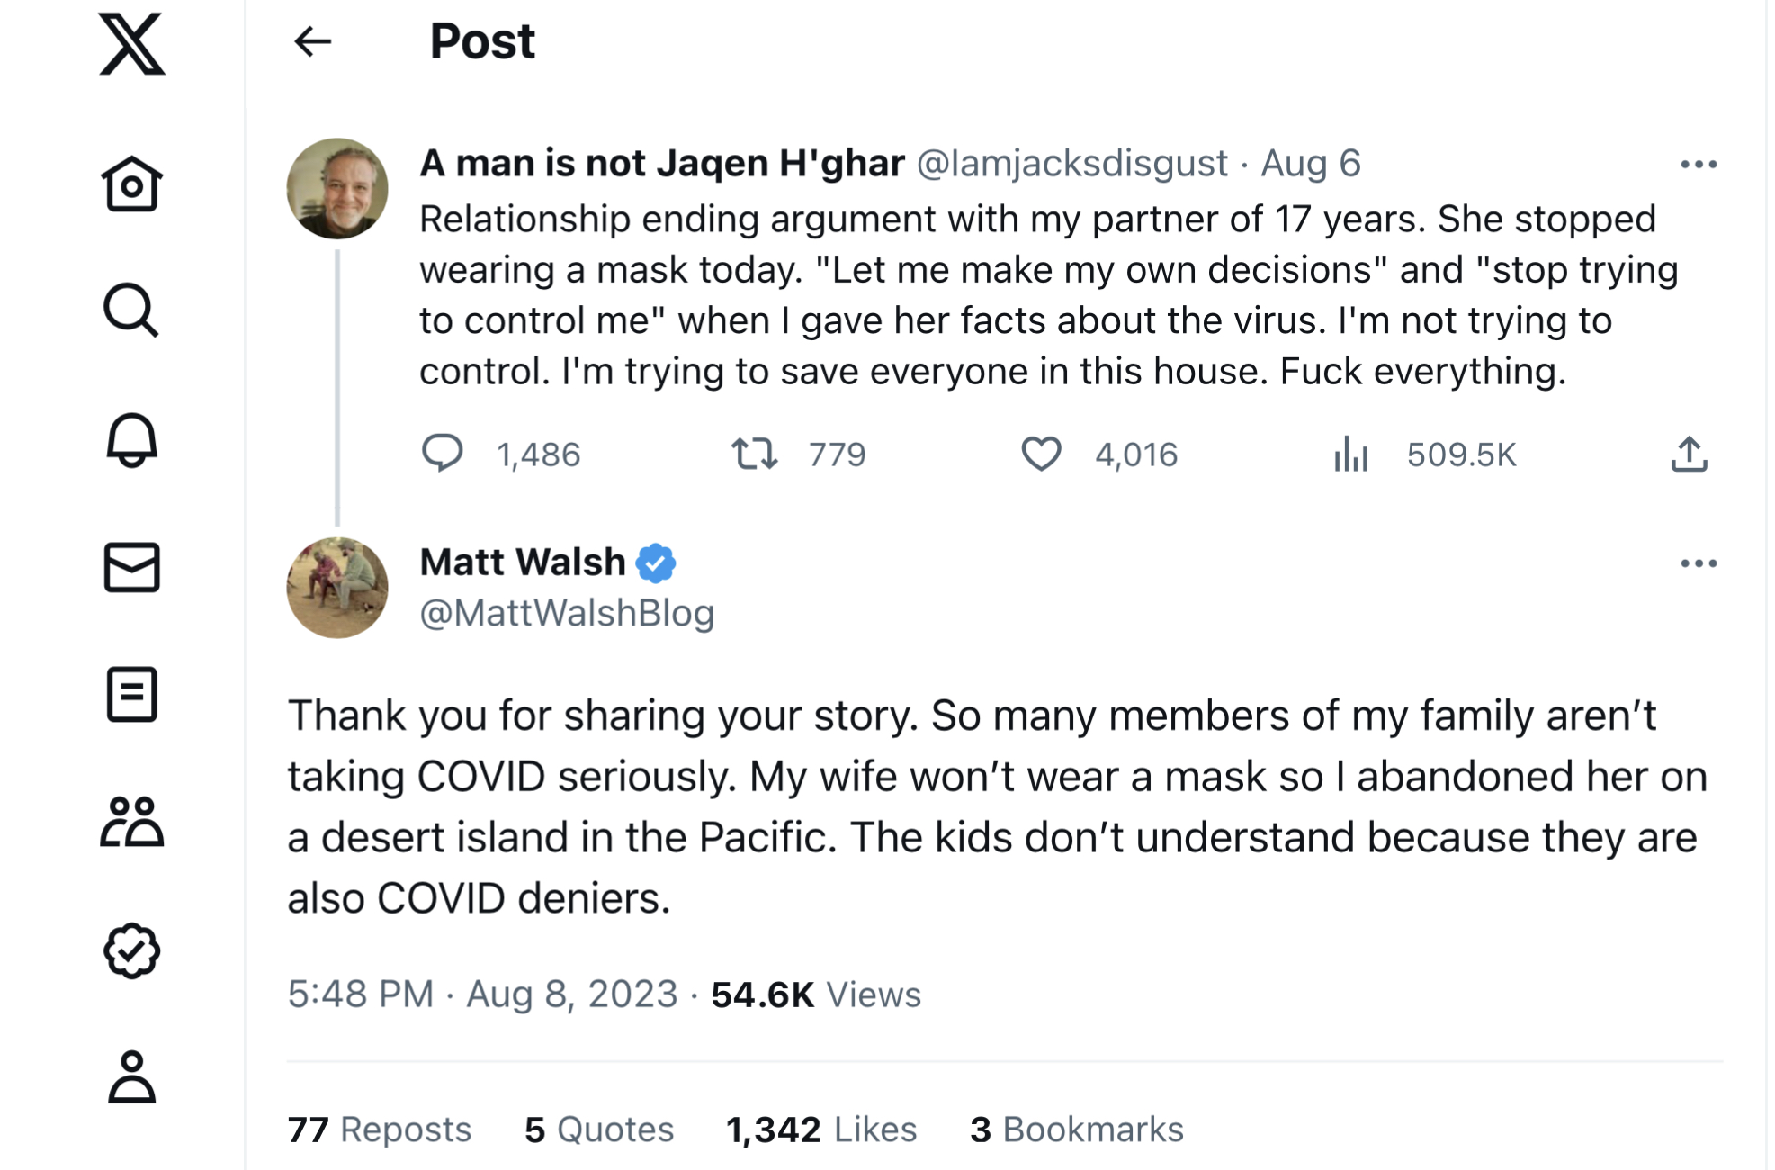The height and width of the screenshot is (1170, 1775).
Task: View the 509.5K analytics icon
Action: pyautogui.click(x=1350, y=454)
